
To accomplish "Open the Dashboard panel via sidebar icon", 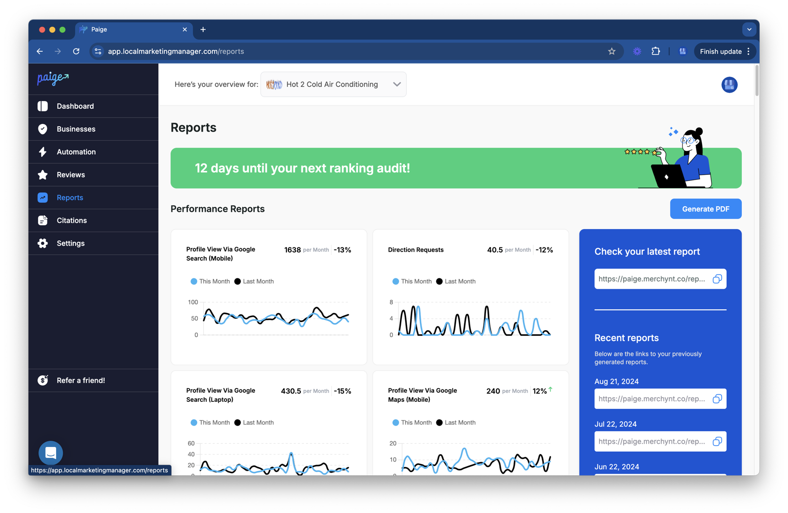I will 43,106.
